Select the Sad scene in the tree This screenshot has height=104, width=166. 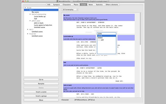35,19
